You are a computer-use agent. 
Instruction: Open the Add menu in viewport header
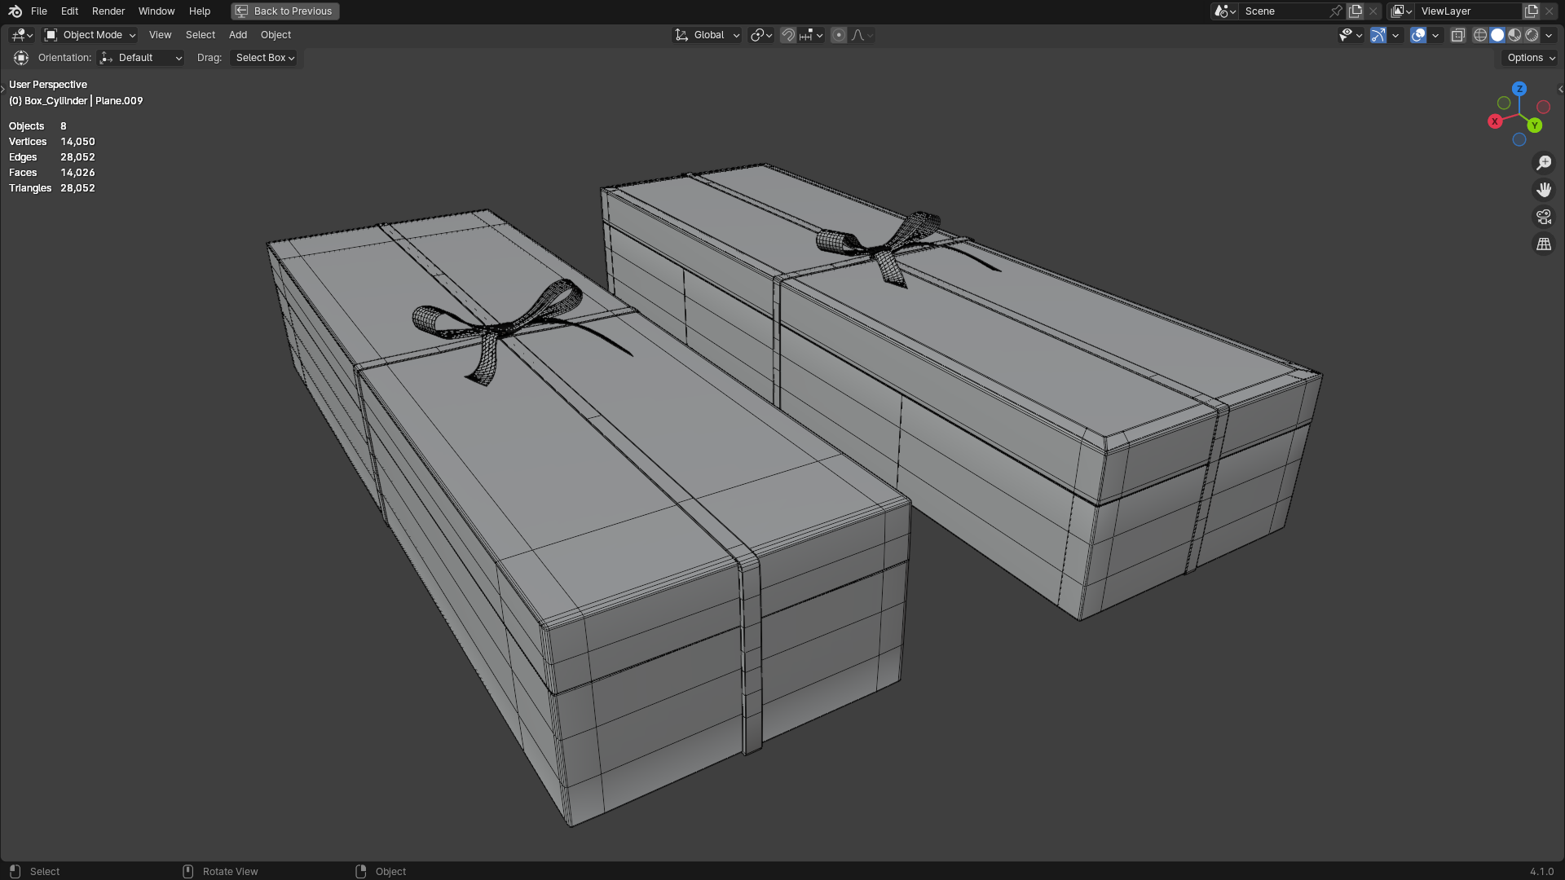click(x=237, y=35)
